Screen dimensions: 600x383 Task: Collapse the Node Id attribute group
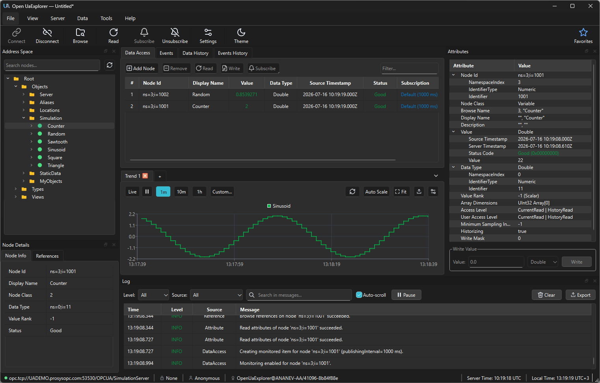(453, 75)
